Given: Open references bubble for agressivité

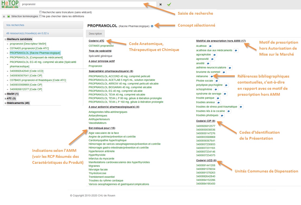Looking at the screenshot, I should coord(212,59).
